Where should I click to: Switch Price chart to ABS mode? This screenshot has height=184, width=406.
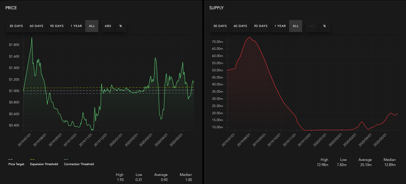pyautogui.click(x=108, y=26)
